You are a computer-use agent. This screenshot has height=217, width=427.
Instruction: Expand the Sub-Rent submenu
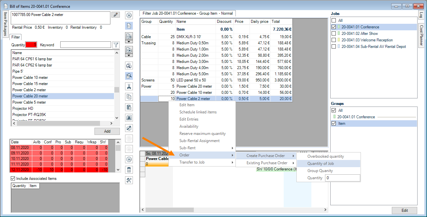(x=202, y=148)
